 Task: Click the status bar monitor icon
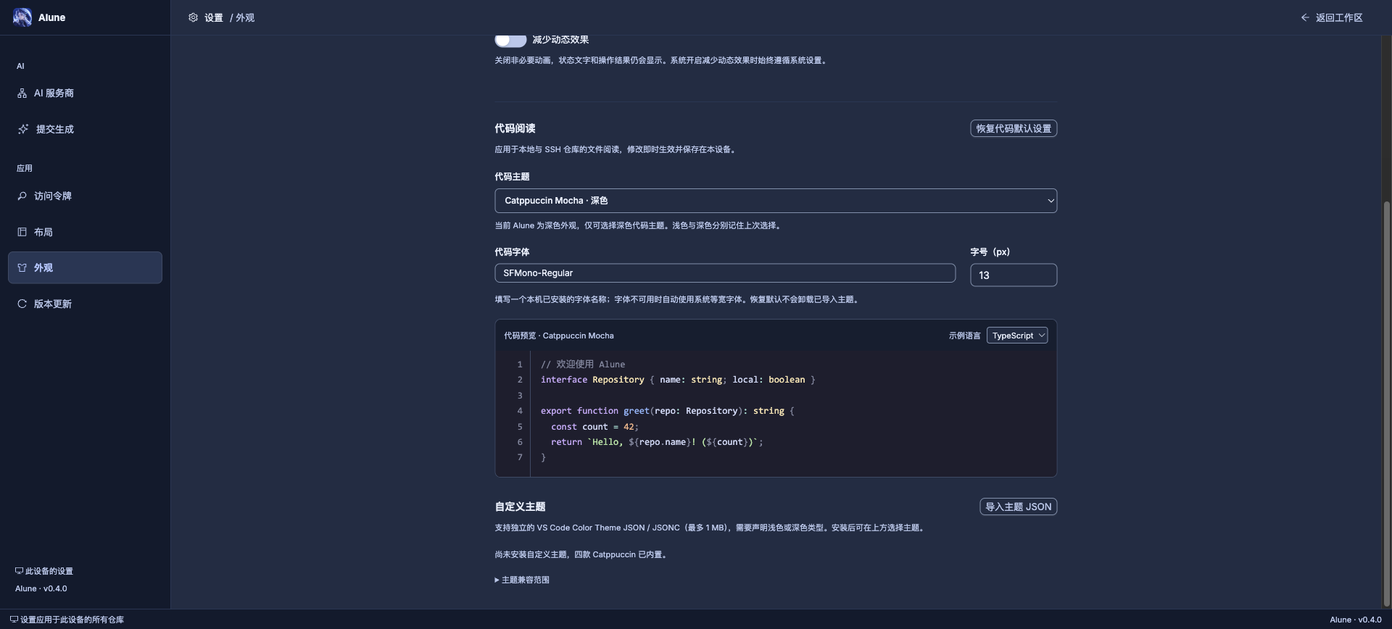tap(14, 620)
